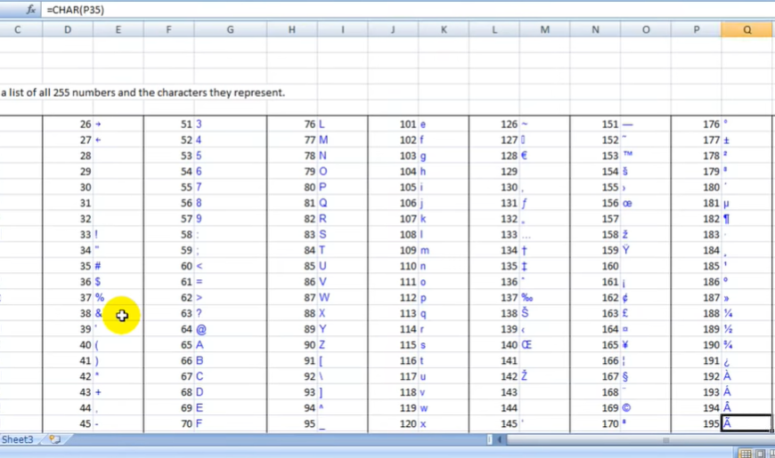
Task: Select column M header
Action: pos(544,29)
